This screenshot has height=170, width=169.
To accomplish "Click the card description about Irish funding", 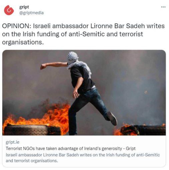I will (x=83, y=158).
